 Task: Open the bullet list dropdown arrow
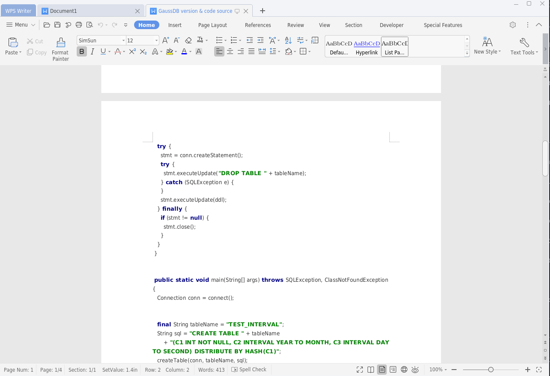coord(226,40)
